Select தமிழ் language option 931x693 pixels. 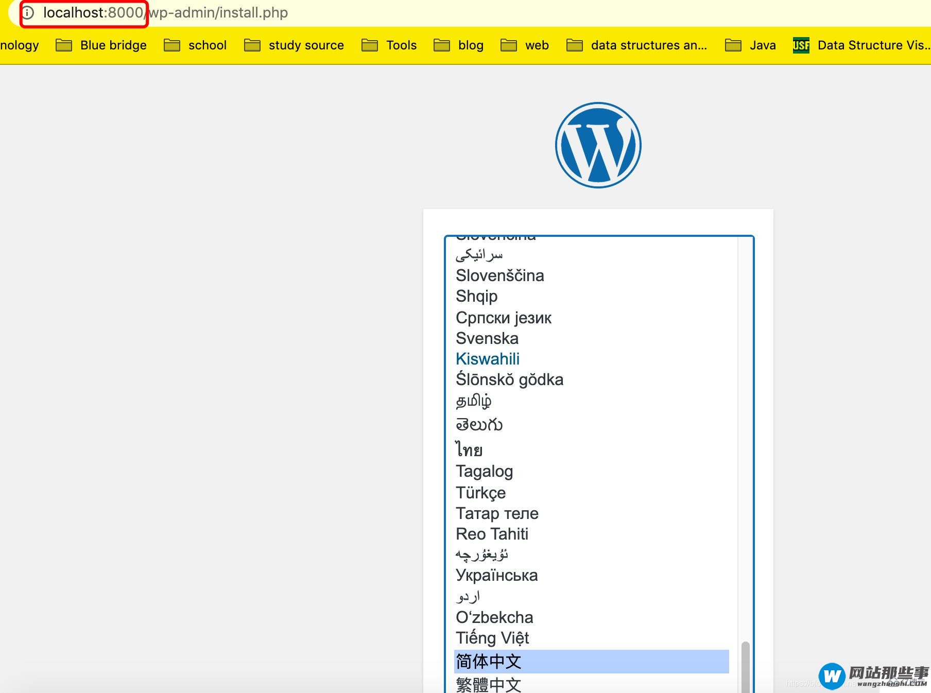[x=591, y=401]
